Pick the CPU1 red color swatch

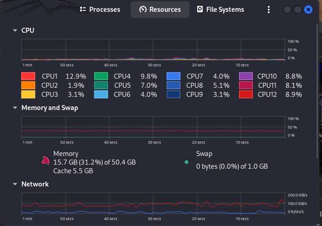(x=28, y=76)
